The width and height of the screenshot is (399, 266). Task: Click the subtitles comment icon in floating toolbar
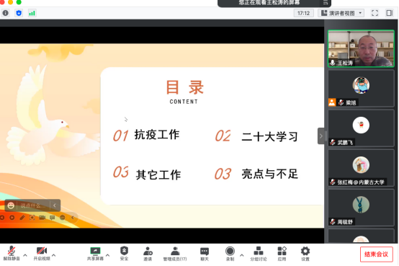[x=52, y=217]
